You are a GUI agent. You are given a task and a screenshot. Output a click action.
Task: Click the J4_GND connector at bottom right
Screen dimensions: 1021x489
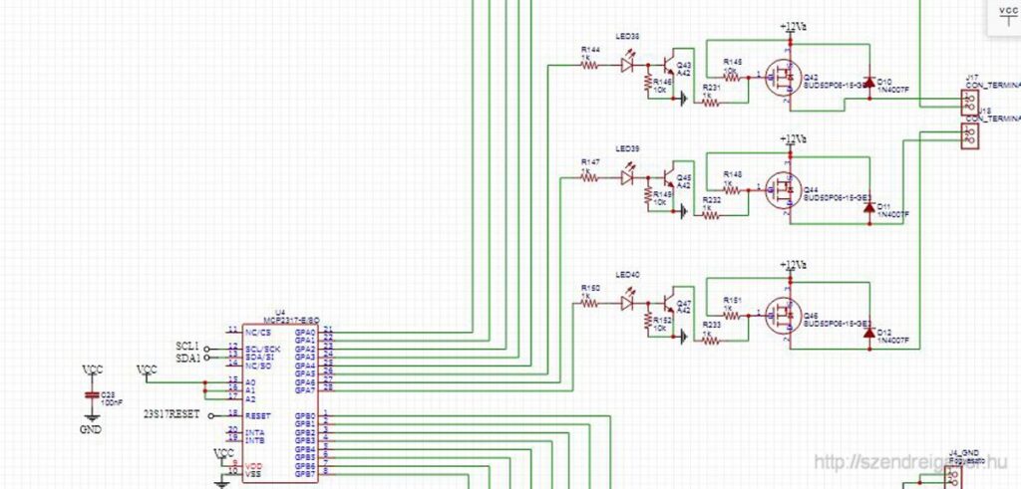pyautogui.click(x=953, y=478)
